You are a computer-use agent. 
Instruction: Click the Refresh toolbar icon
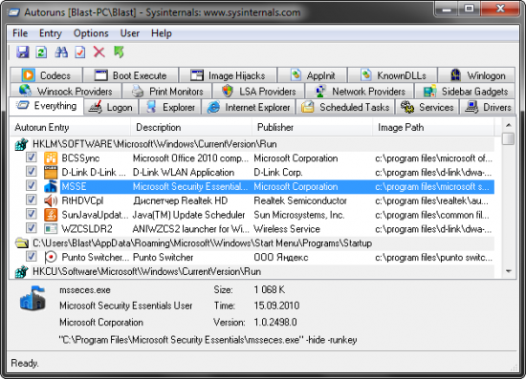tap(41, 52)
